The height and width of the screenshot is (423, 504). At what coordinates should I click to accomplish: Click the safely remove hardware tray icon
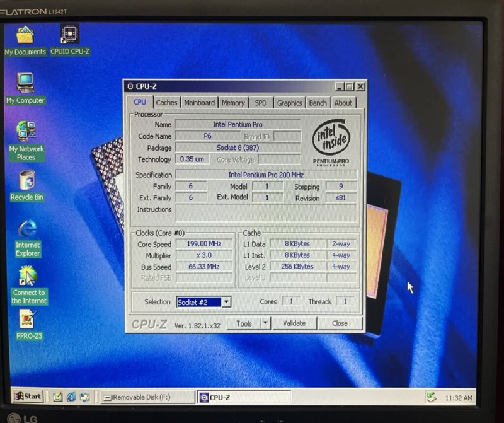[x=432, y=397]
